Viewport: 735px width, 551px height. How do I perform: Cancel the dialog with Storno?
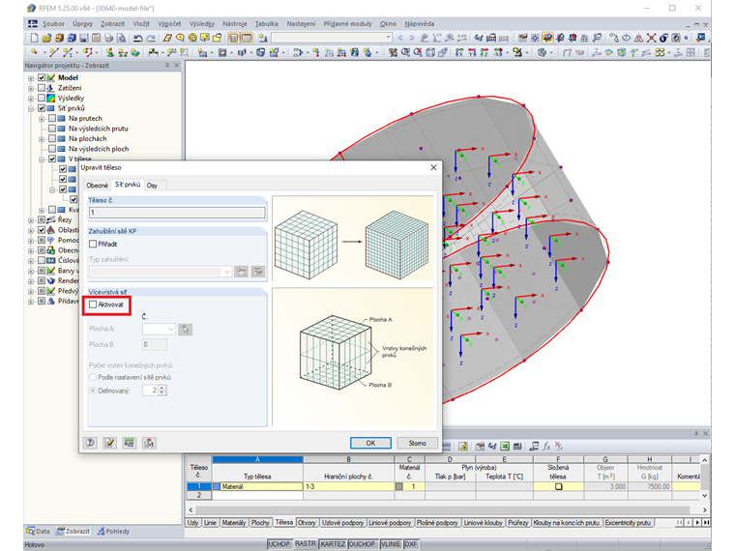click(x=417, y=443)
